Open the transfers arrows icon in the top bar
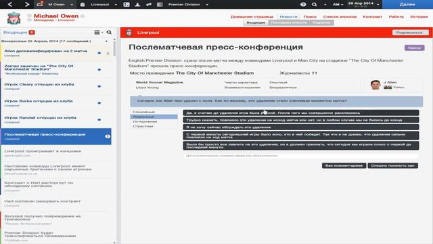The image size is (433, 244). tap(149, 5)
